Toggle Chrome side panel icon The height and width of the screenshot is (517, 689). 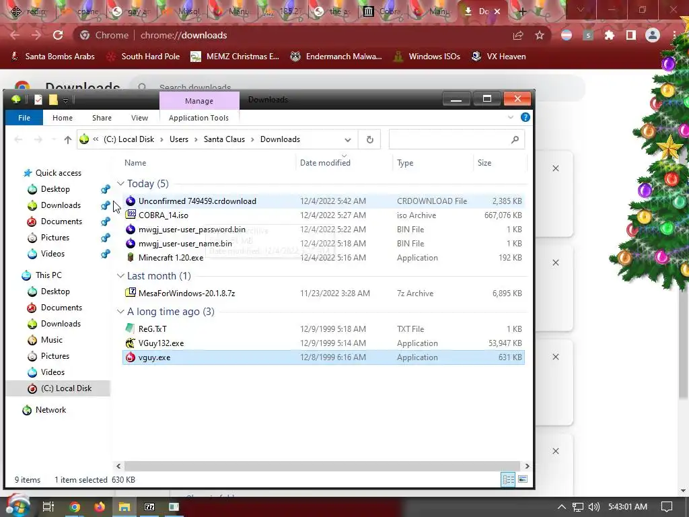631,35
